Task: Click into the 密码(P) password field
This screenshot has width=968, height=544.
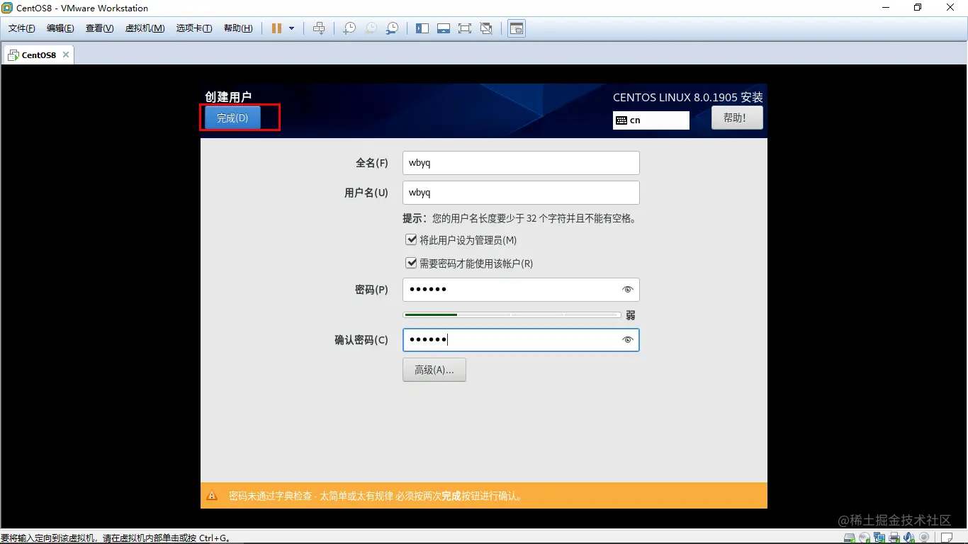Action: tap(521, 290)
